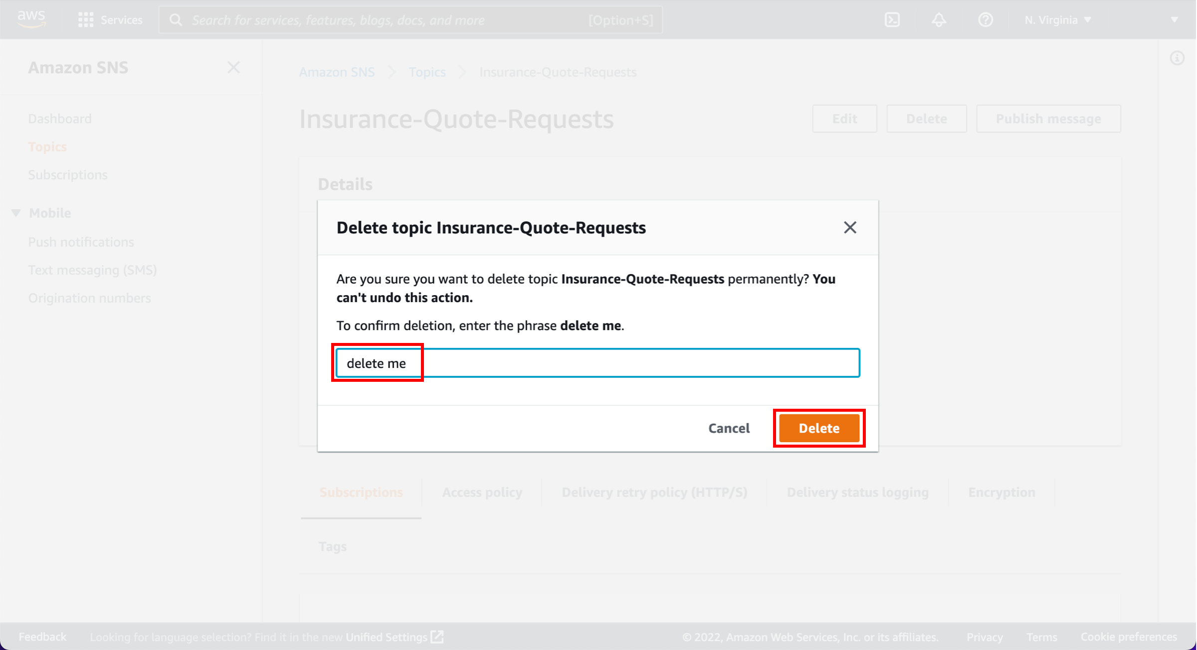The height and width of the screenshot is (650, 1197).
Task: Focus the delete me confirmation field
Action: coord(598,363)
